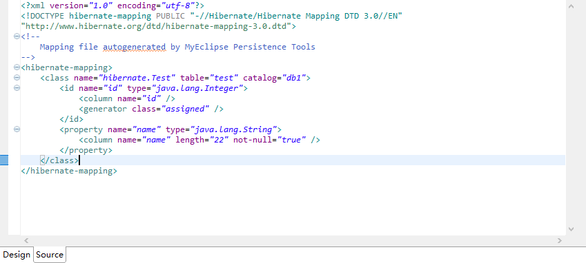This screenshot has height=263, width=586.
Task: Click the DOCTYPE hibernate-mapping line
Action: 211,16
